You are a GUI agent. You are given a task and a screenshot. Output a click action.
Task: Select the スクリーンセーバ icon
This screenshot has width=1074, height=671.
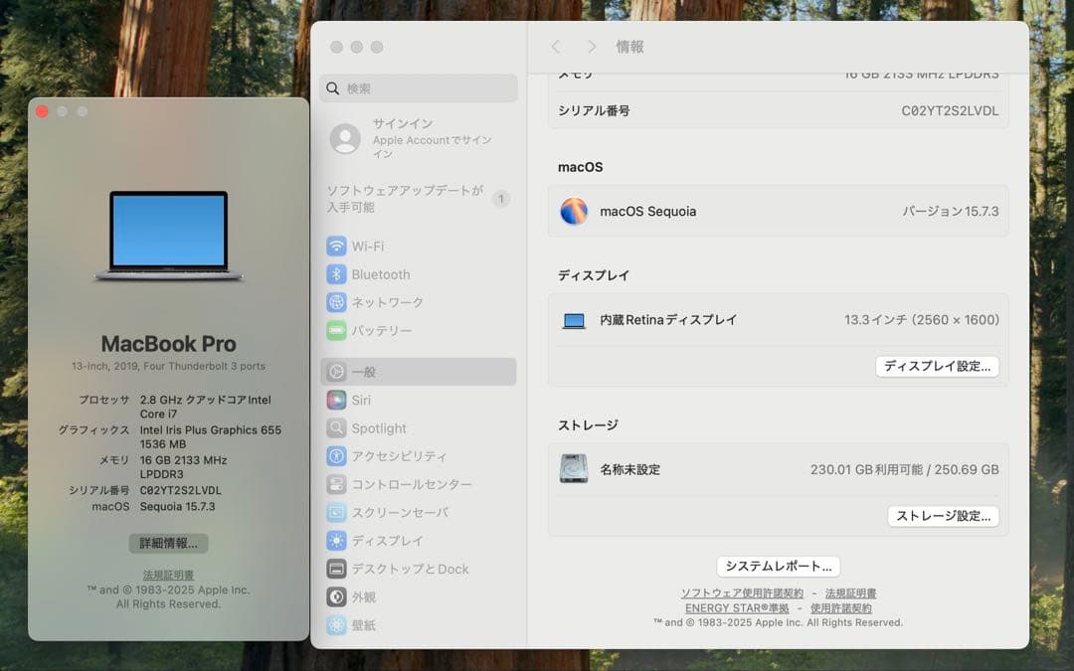(x=336, y=511)
